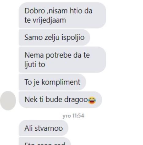Image resolution: width=143 pixels, height=145 pixels.
Task: Select the 'Nek ti bude dragoo' message
Action: pyautogui.click(x=61, y=100)
